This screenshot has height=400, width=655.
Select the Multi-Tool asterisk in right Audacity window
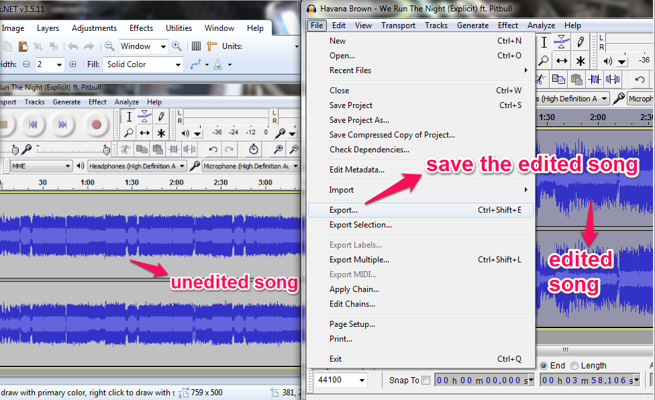pos(581,61)
